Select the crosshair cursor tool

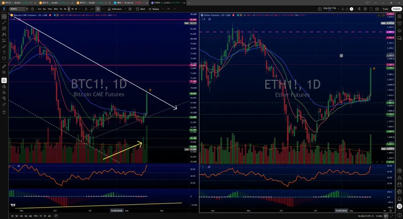click(4, 16)
